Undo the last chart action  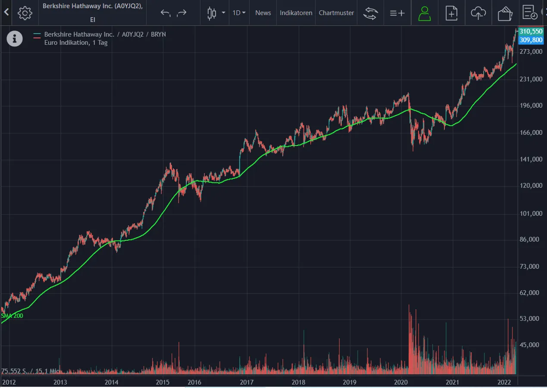pyautogui.click(x=166, y=13)
